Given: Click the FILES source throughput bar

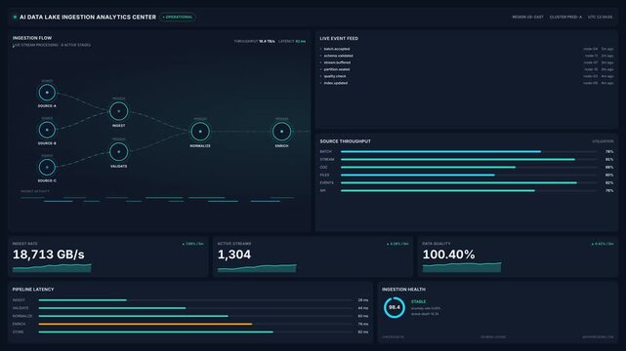Looking at the screenshot, I should point(469,175).
